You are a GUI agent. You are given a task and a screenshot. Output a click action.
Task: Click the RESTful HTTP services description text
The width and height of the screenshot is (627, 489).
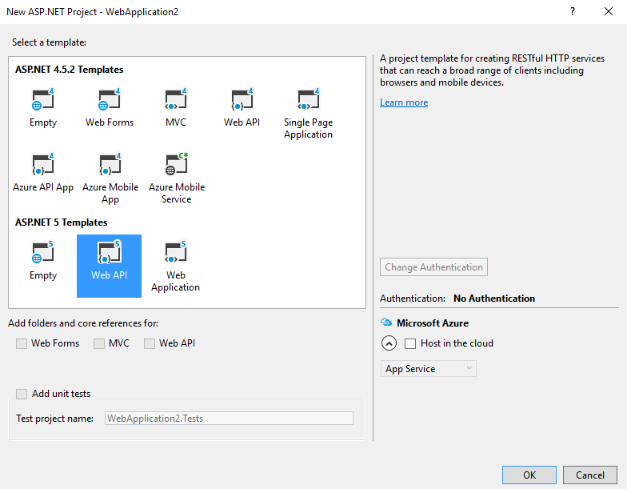point(492,70)
